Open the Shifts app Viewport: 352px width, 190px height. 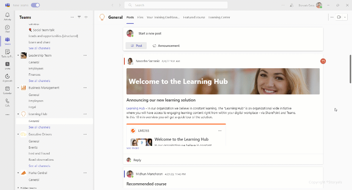[7, 66]
